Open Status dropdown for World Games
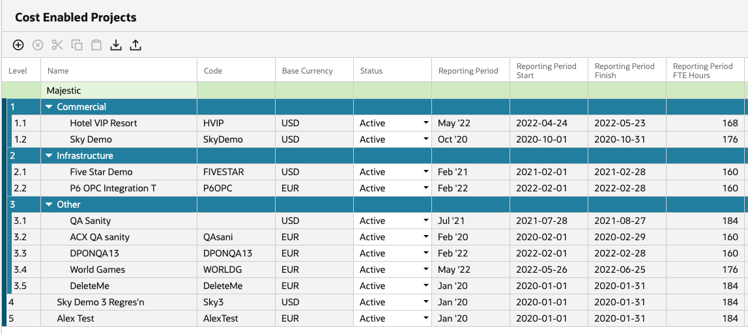 pyautogui.click(x=425, y=270)
